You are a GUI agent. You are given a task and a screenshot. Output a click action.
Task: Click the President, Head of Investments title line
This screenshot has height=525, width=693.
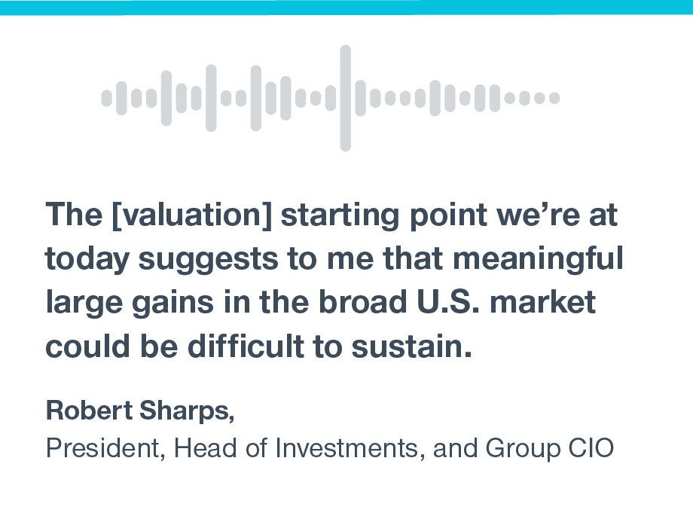(x=330, y=447)
